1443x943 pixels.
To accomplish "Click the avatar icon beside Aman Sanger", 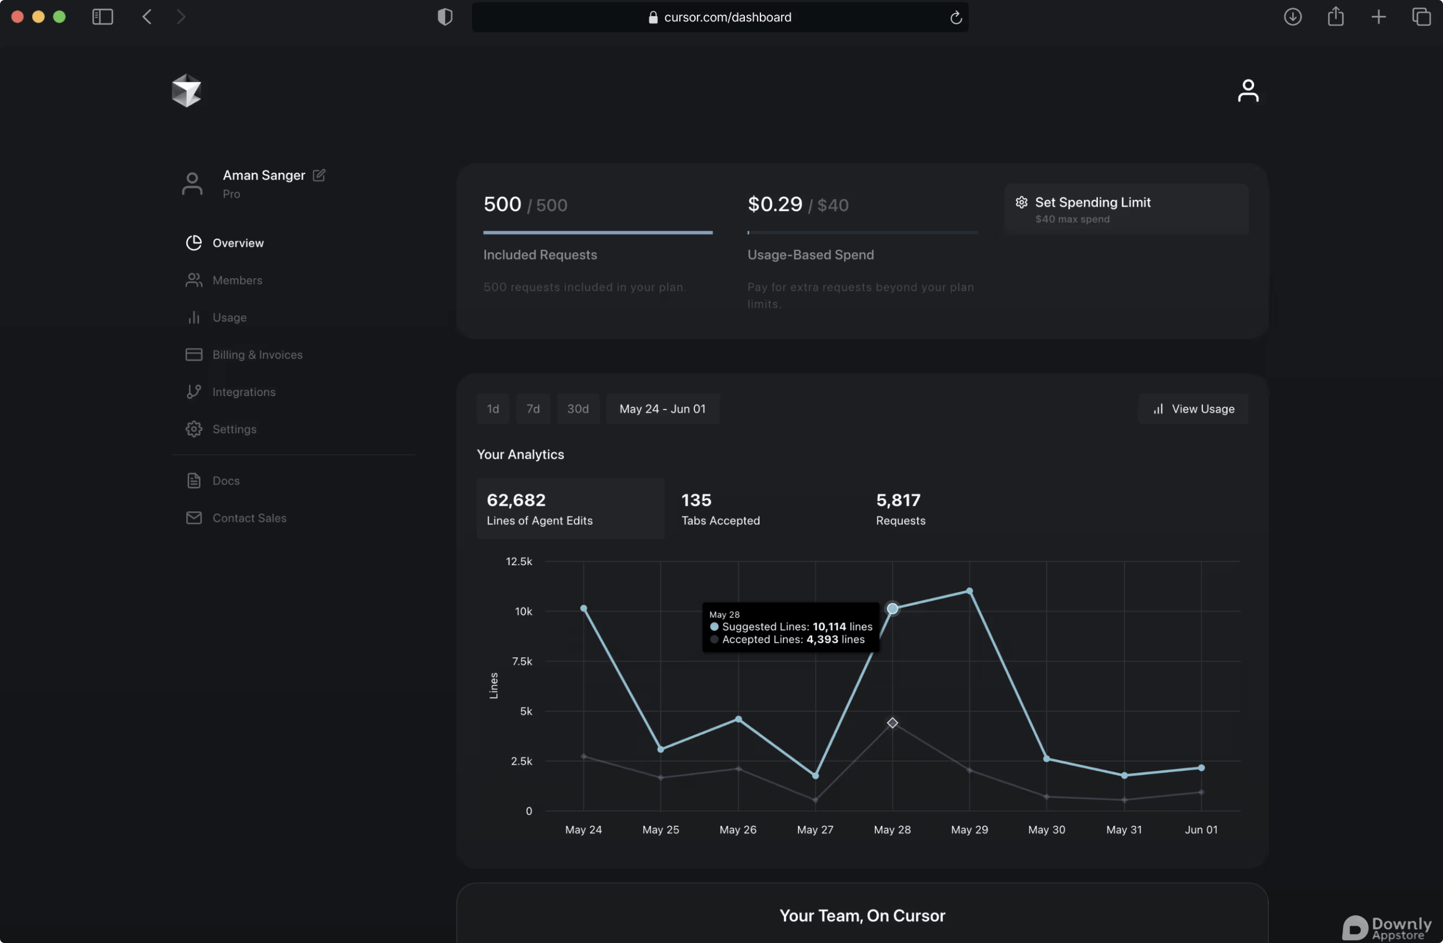I will (192, 183).
